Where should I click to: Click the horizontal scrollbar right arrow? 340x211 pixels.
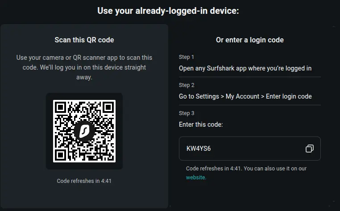click(x=329, y=206)
